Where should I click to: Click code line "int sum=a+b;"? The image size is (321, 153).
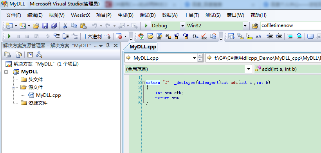click(169, 93)
